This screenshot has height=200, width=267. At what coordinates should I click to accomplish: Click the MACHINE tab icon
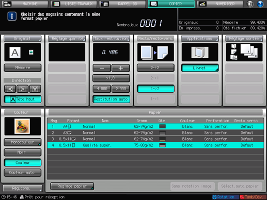7,4
